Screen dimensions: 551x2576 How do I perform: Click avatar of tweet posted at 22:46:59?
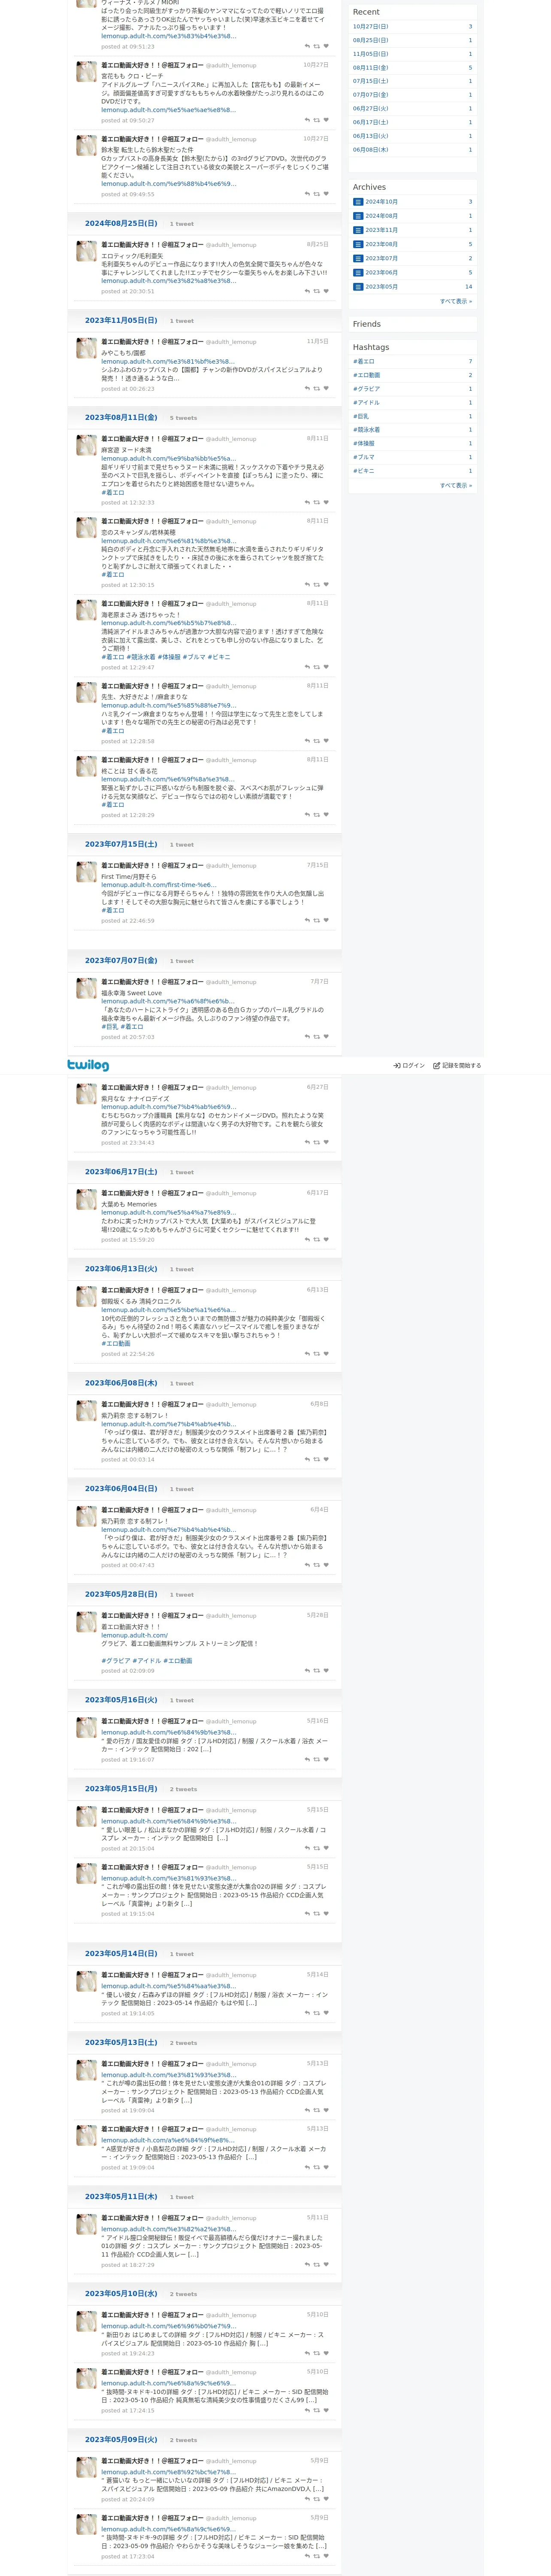tap(87, 873)
